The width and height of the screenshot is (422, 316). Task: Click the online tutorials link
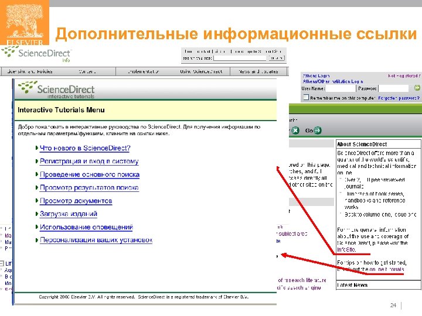(x=387, y=269)
